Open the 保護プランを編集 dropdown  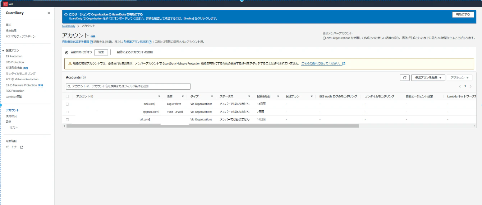click(428, 77)
